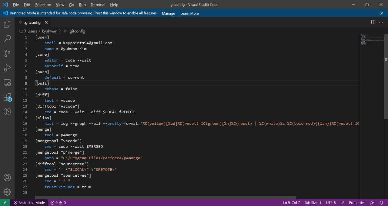Screen dimensions: 388x206
Task: Click the name value Gyuhwan-Kim
Action: pos(74,48)
